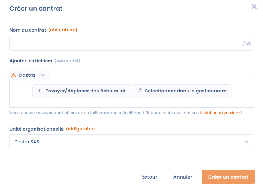Expand the Dastra storage chevron
This screenshot has width=263, height=189.
point(43,75)
